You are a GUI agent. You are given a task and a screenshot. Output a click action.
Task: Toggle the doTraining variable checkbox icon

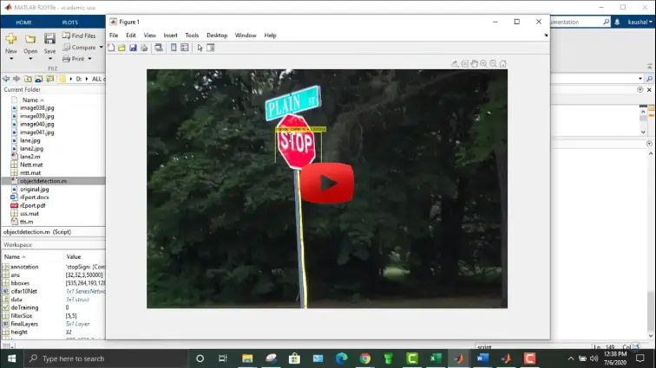click(5, 307)
